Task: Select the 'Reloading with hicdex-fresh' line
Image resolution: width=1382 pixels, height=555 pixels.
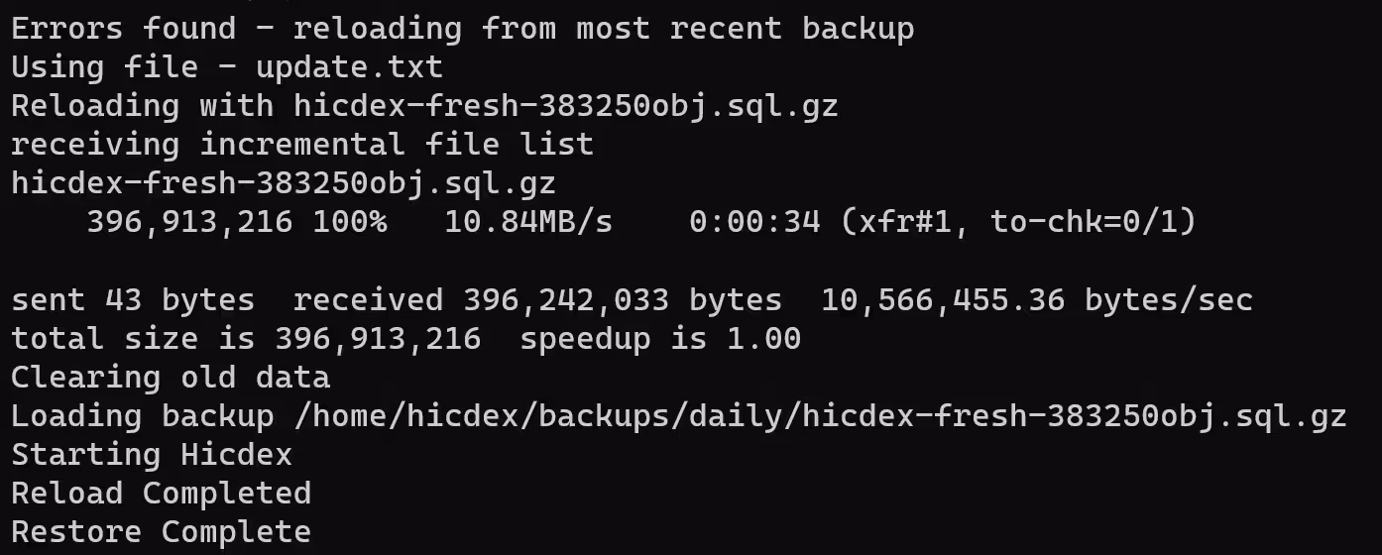Action: [424, 106]
